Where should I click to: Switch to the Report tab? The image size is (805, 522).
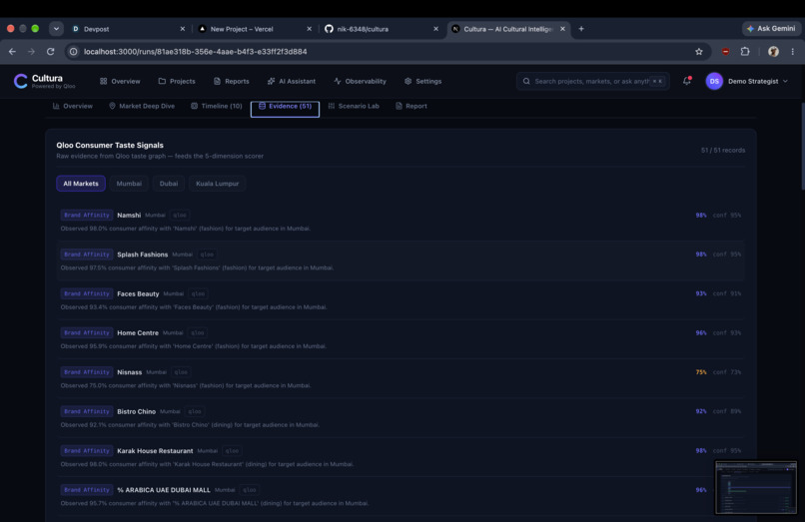[x=411, y=106]
